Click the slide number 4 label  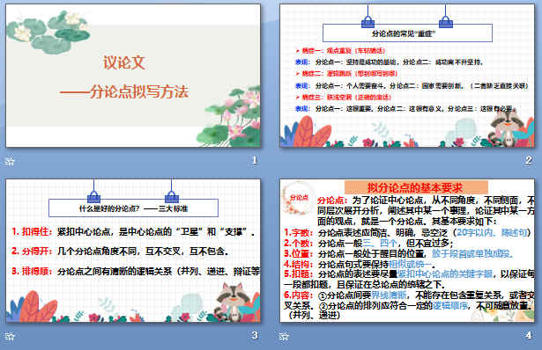coord(529,335)
